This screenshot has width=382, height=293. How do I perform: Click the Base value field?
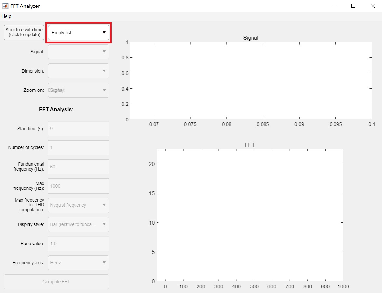[x=78, y=244]
